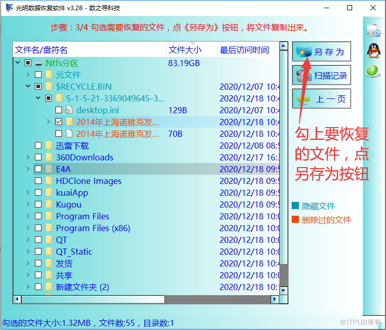Collapse the $RECYCLE.BIN folder
This screenshot has width=386, height=330.
click(28, 86)
